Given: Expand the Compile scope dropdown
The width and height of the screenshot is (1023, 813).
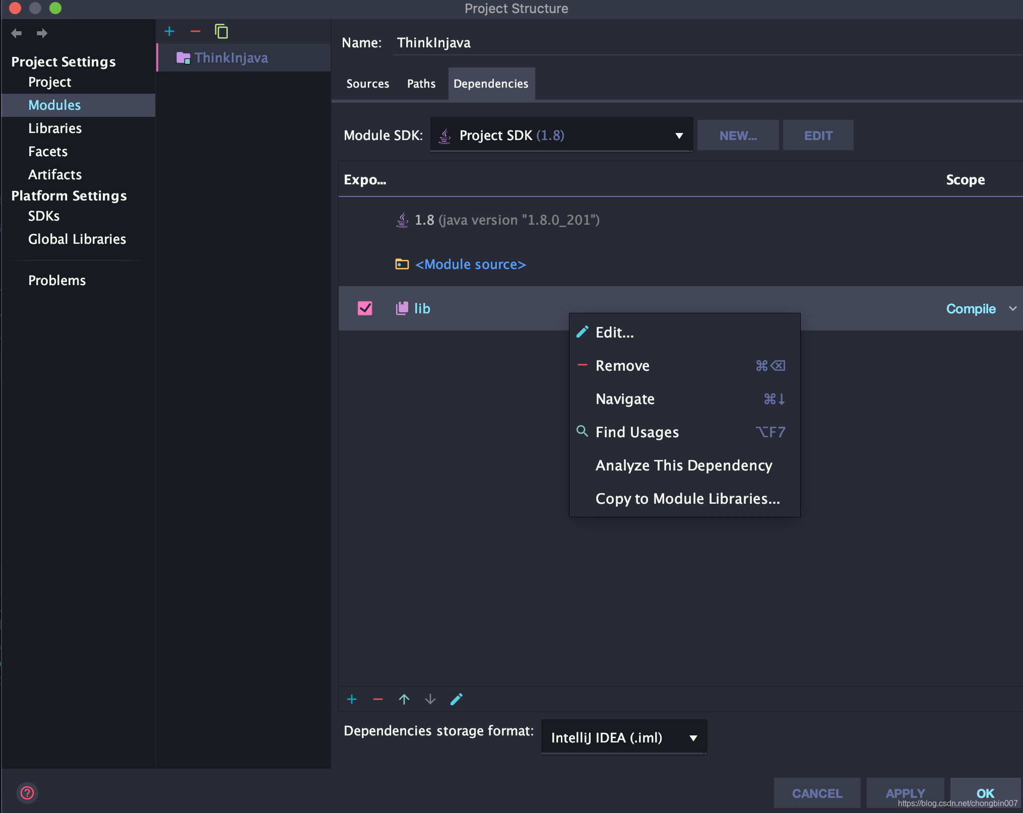Looking at the screenshot, I should coord(1012,308).
